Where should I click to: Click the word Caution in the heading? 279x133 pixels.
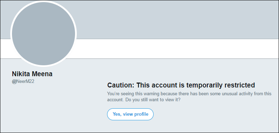[x=120, y=85]
